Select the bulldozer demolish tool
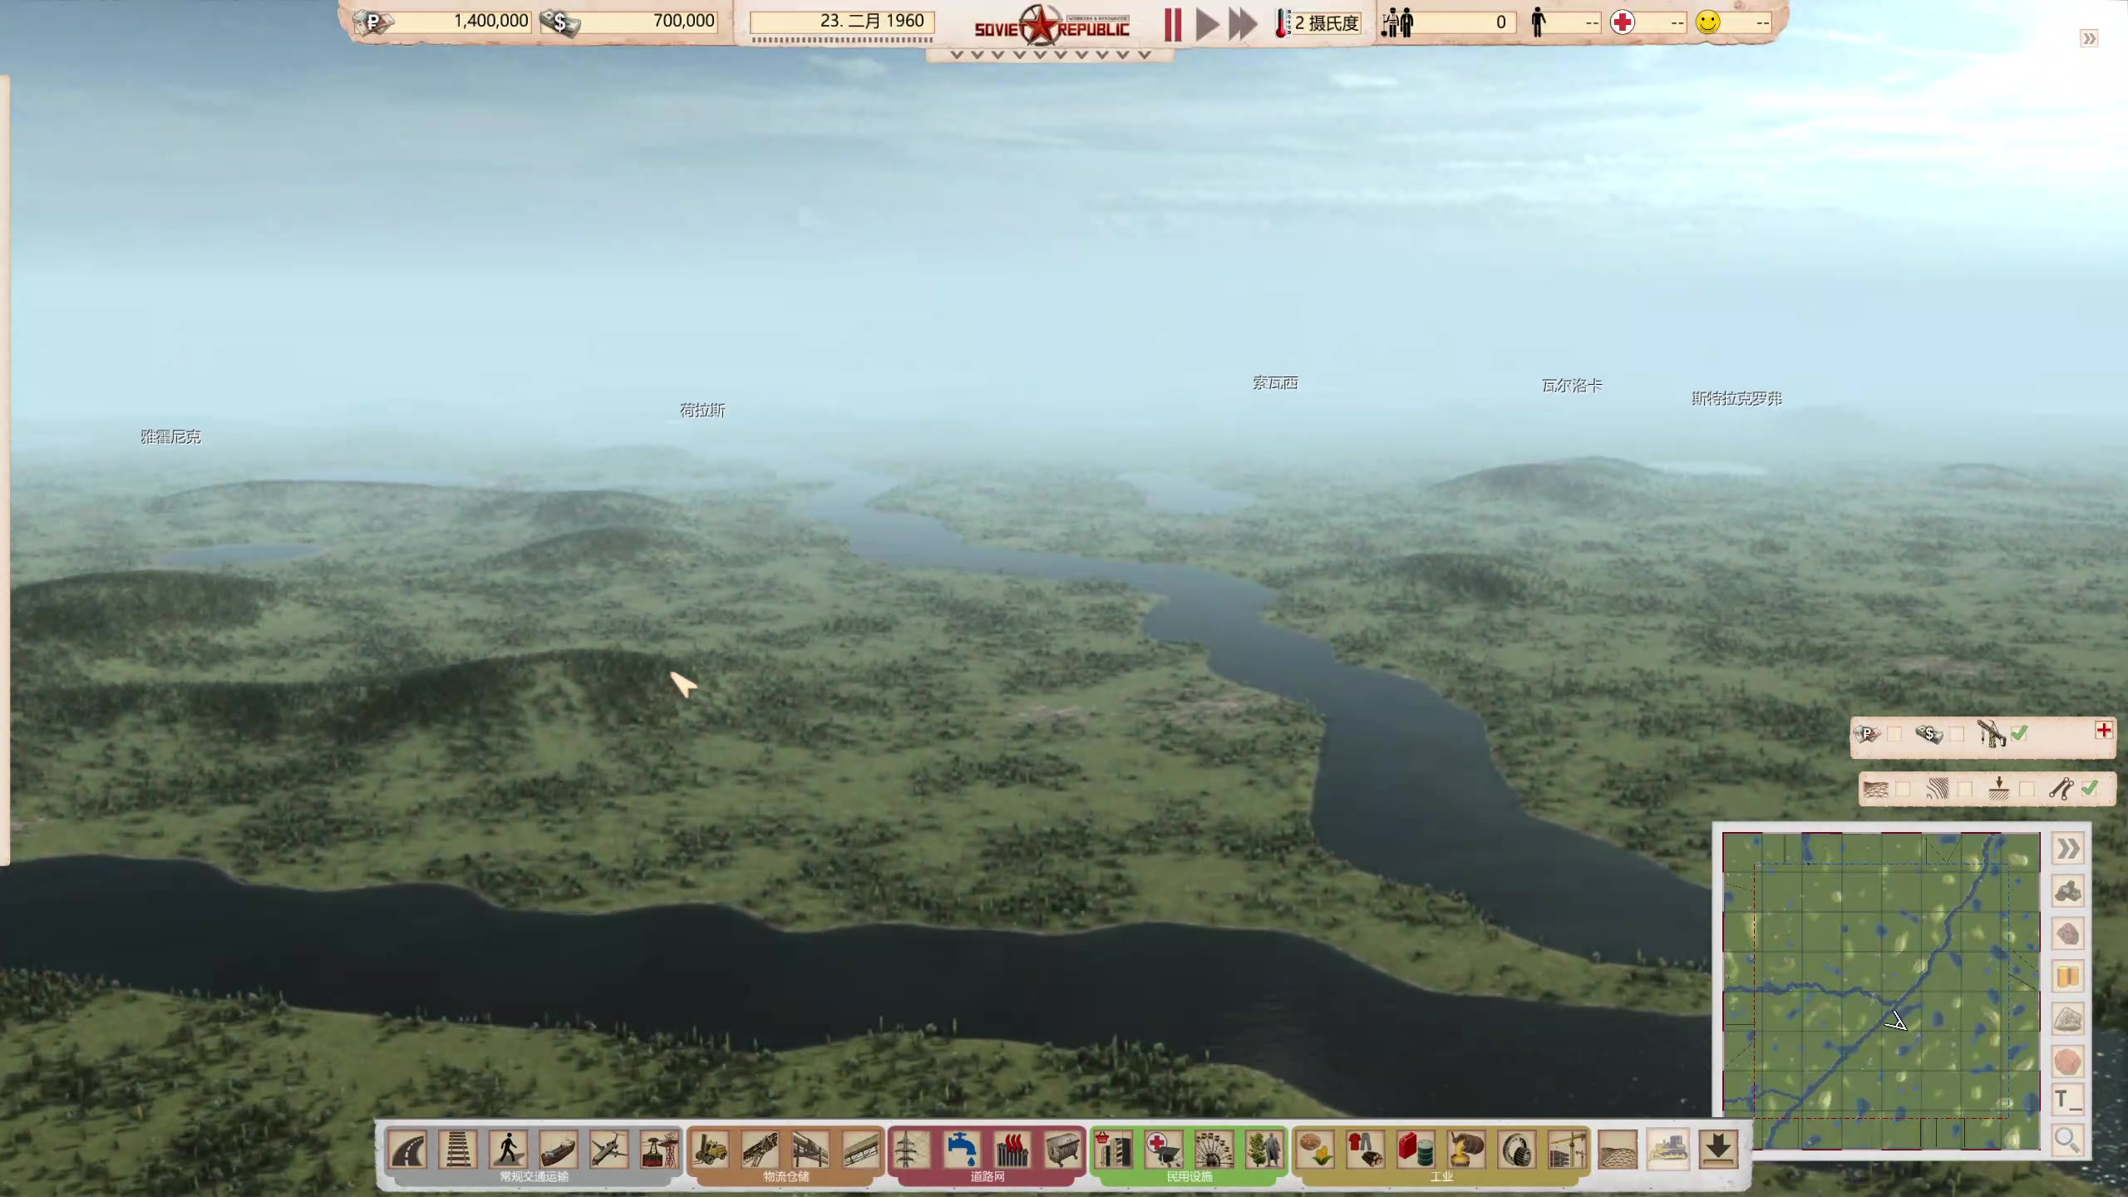This screenshot has width=2128, height=1197. pyautogui.click(x=1667, y=1150)
